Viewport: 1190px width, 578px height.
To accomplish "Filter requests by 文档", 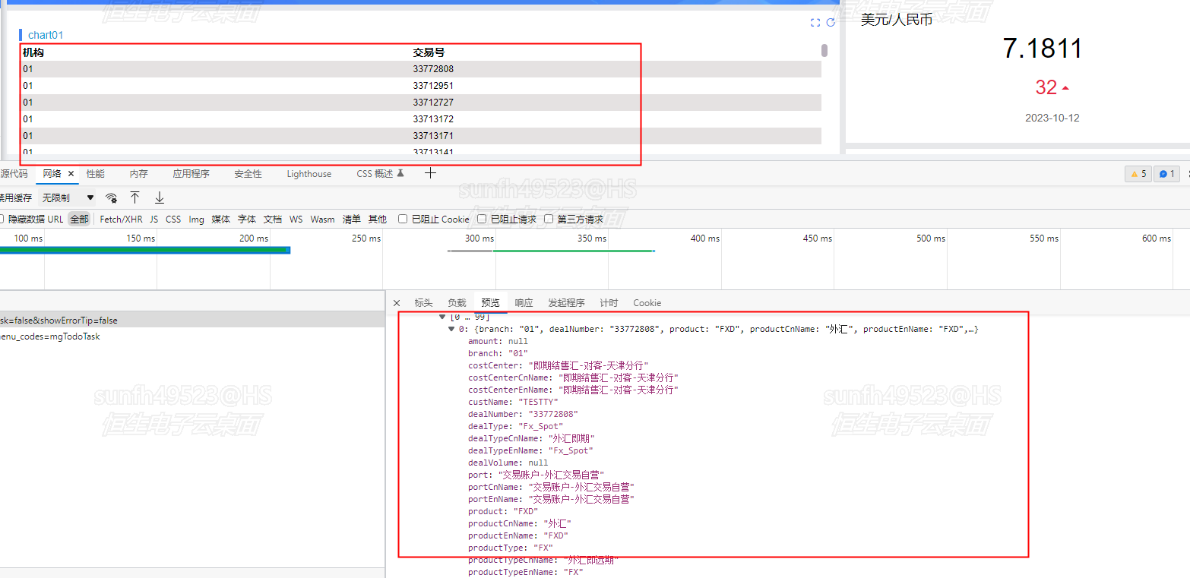I will point(273,219).
